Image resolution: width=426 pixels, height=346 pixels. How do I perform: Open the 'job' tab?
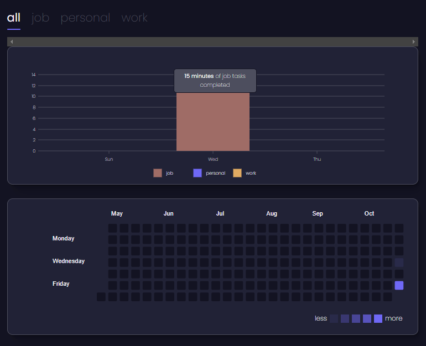point(40,18)
